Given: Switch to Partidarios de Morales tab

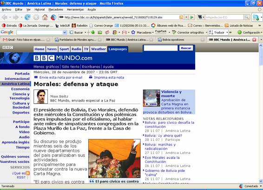Looking at the screenshot, I should click(x=78, y=40).
